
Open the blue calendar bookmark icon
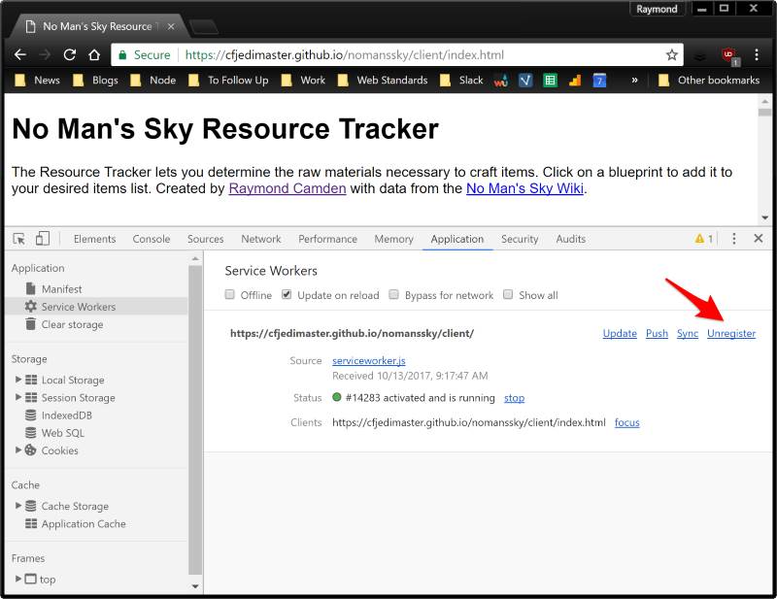pos(599,81)
